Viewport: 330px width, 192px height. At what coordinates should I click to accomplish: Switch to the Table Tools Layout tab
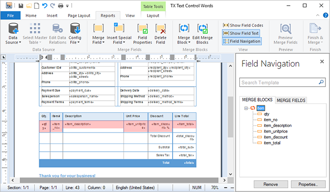(x=153, y=15)
